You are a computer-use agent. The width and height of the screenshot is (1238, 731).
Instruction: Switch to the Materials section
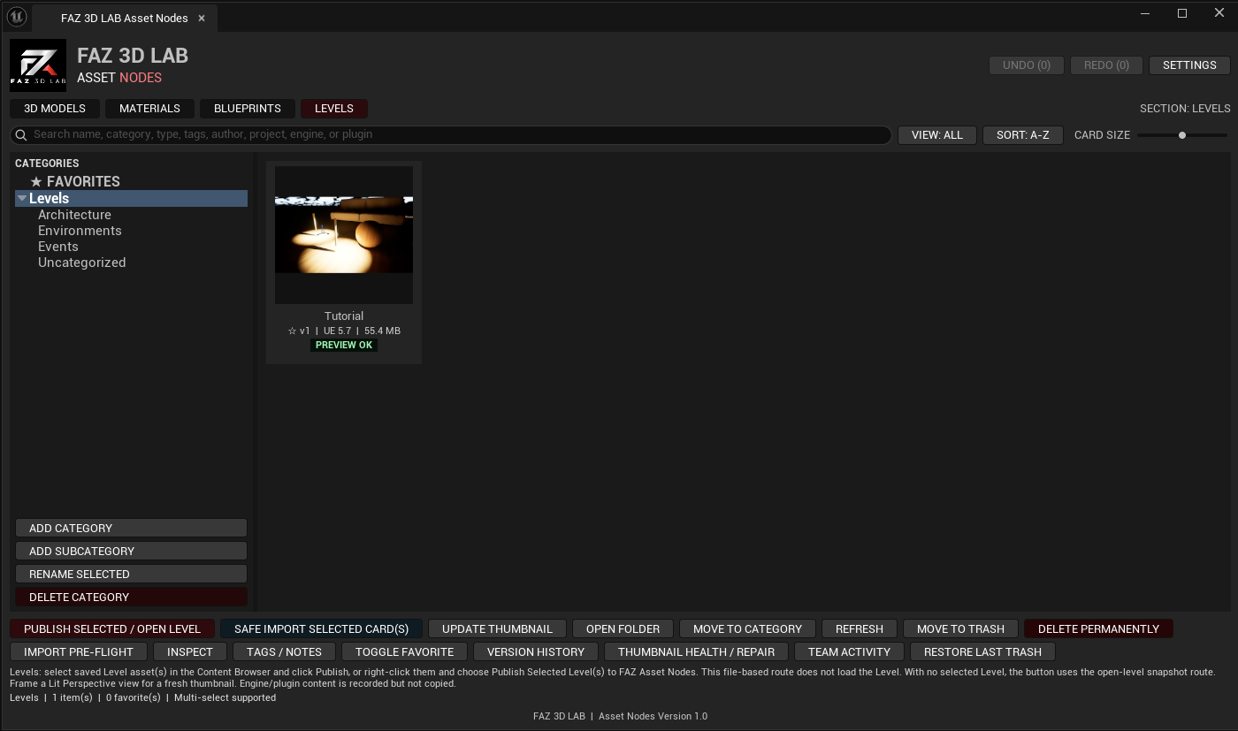(x=149, y=109)
